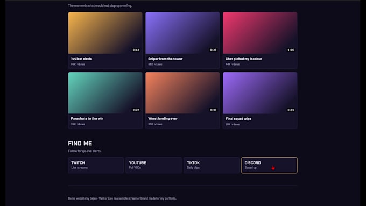Open the TikTok daily clips link
The width and height of the screenshot is (366, 206).
(x=211, y=165)
